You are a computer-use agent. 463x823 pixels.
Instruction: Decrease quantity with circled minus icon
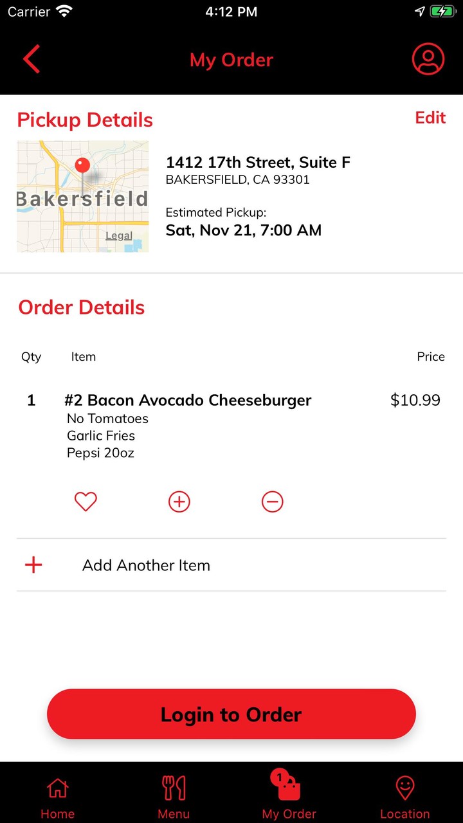272,502
